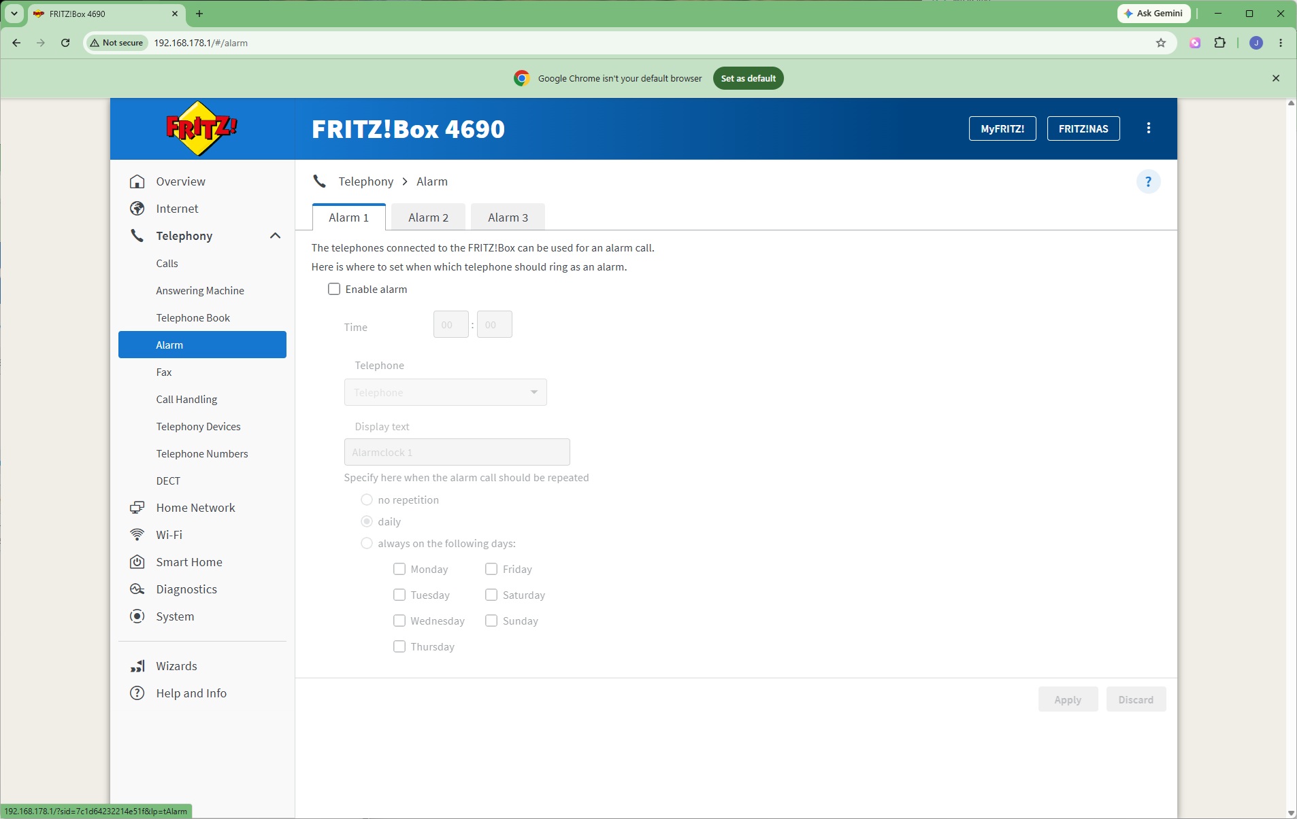The height and width of the screenshot is (819, 1297).
Task: Click the Home Network devices icon
Action: (x=137, y=508)
